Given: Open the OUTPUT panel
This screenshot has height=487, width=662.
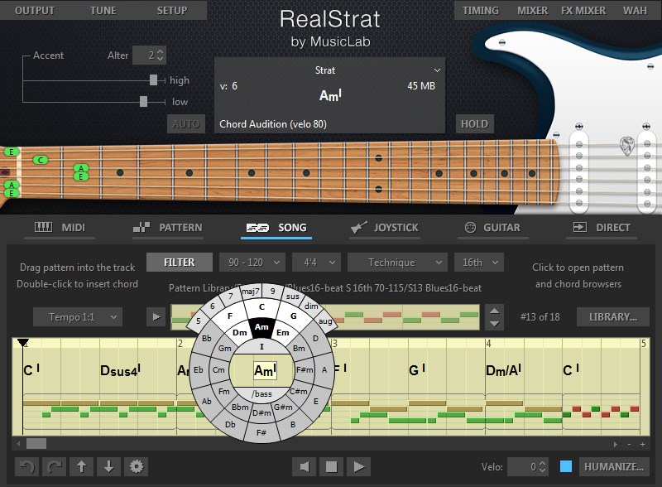Looking at the screenshot, I should point(35,10).
